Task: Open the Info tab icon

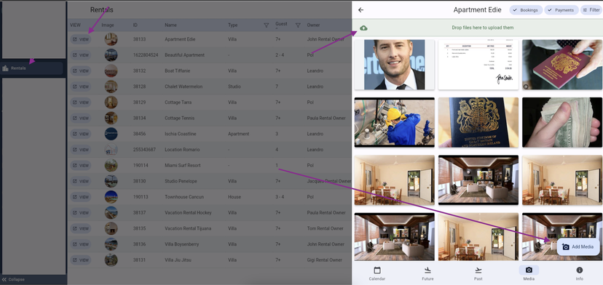Action: pyautogui.click(x=580, y=270)
